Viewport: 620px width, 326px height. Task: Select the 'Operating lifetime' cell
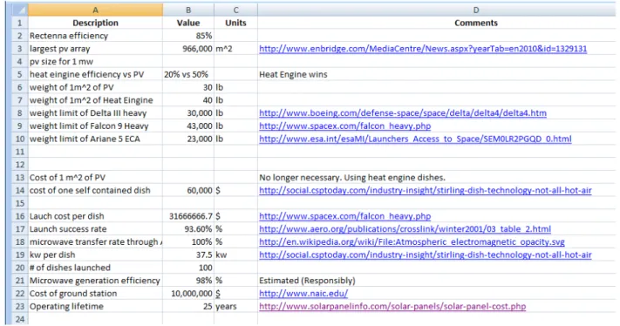point(95,306)
